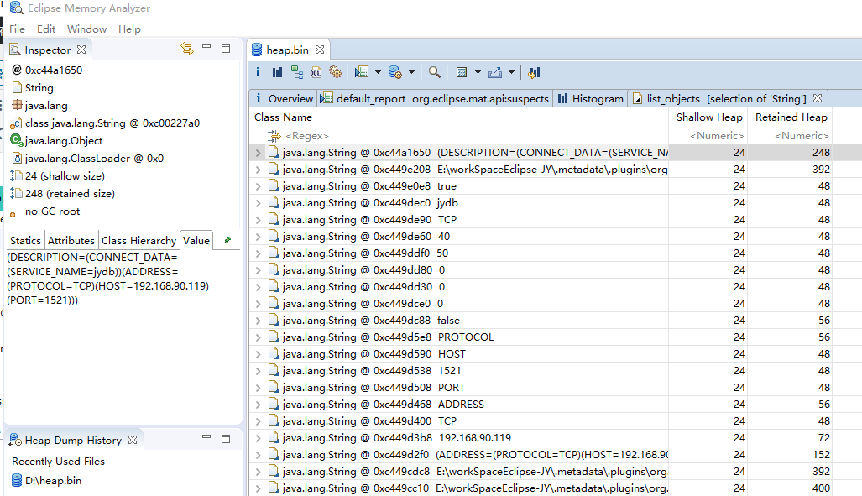
Task: Expand the '192.168.90.119' String row
Action: click(x=258, y=438)
